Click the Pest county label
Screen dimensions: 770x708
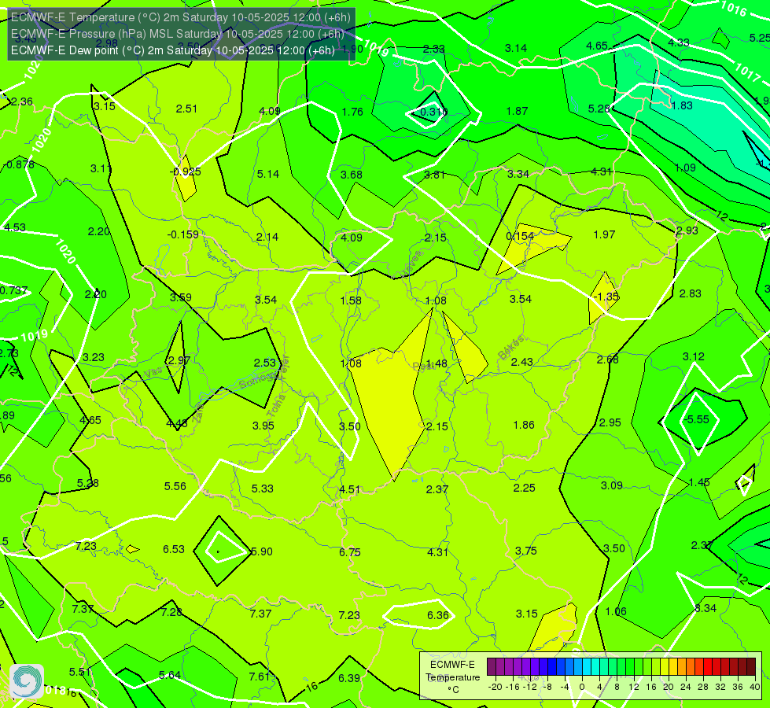coord(423,367)
